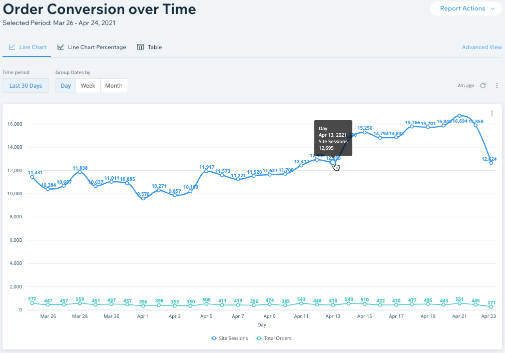Switch to the Line Chart Percentage tab
The width and height of the screenshot is (505, 353).
[97, 47]
